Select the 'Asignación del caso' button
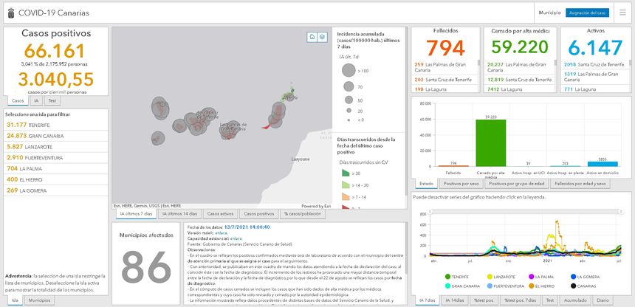Screen dimensions: 635x307 coord(587,13)
